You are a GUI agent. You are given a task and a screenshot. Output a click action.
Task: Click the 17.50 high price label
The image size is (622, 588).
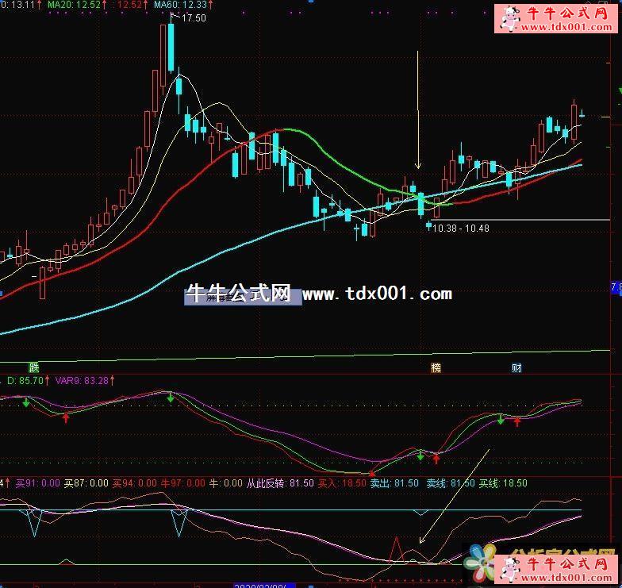[x=194, y=17]
